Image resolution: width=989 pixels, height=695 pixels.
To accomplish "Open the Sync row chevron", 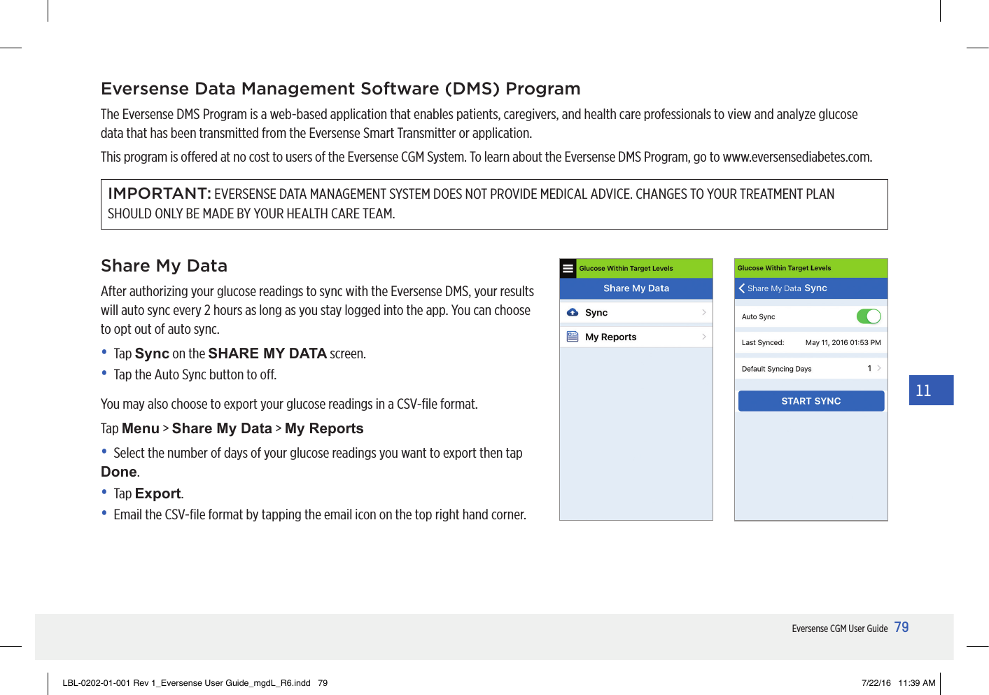I will (x=704, y=312).
